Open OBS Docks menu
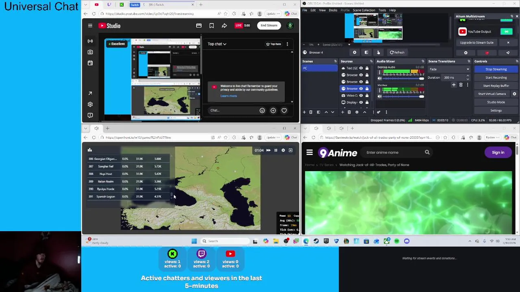The height and width of the screenshot is (292, 520). 333,10
